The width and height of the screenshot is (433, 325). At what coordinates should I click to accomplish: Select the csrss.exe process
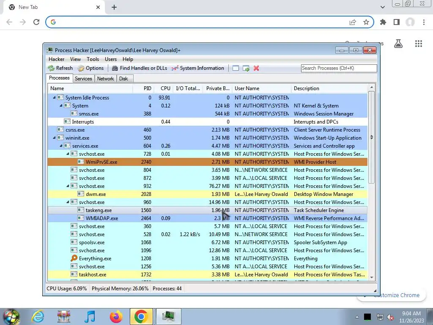(x=208, y=129)
